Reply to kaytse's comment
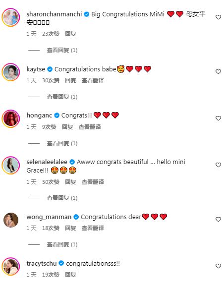Viewport: 224px width, 288px height. pyautogui.click(x=70, y=80)
